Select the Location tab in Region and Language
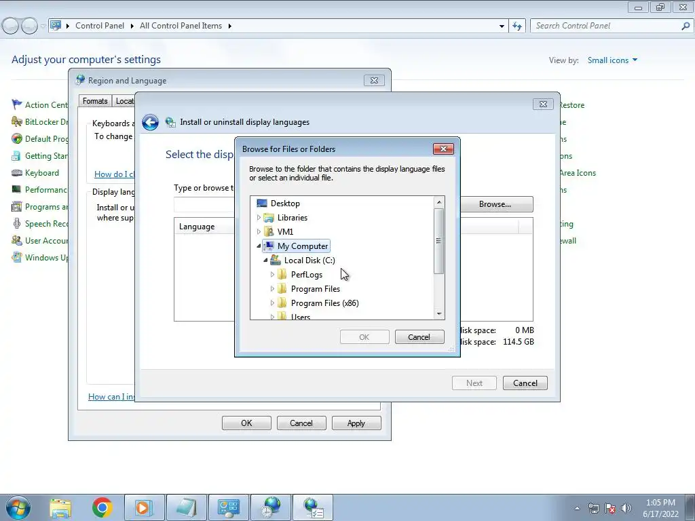The height and width of the screenshot is (521, 695). (x=124, y=101)
